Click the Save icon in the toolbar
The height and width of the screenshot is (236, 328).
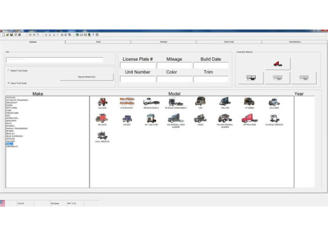point(11,34)
